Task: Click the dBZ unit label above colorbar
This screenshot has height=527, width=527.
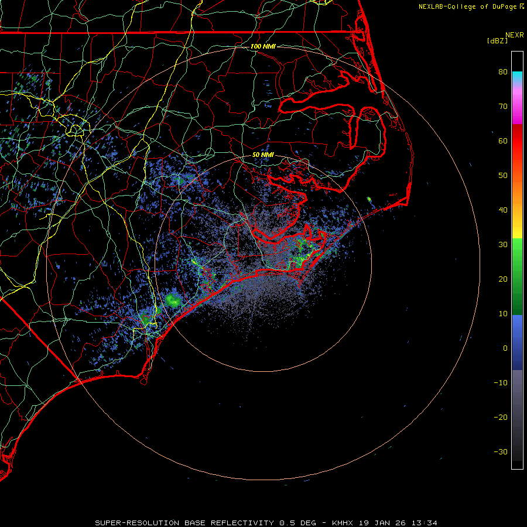Action: pos(497,40)
